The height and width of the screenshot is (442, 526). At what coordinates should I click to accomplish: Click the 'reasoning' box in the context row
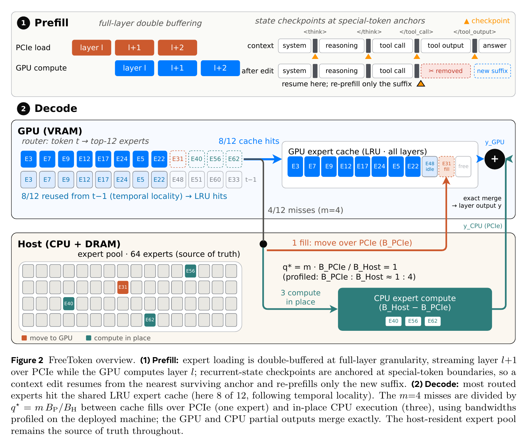(342, 46)
